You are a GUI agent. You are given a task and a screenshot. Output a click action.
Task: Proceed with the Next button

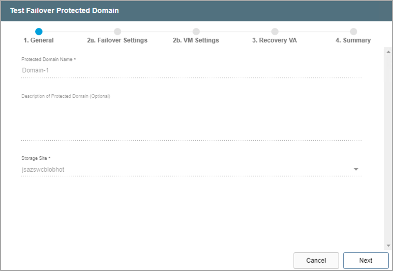point(366,260)
